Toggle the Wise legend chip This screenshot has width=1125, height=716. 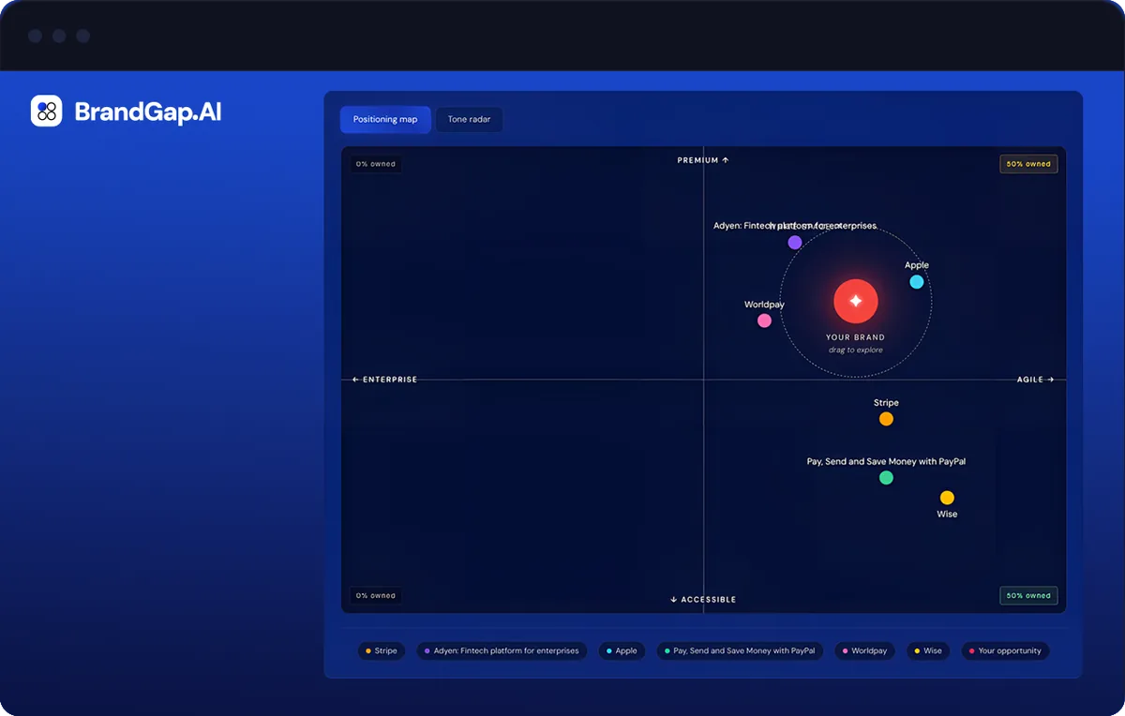(928, 650)
